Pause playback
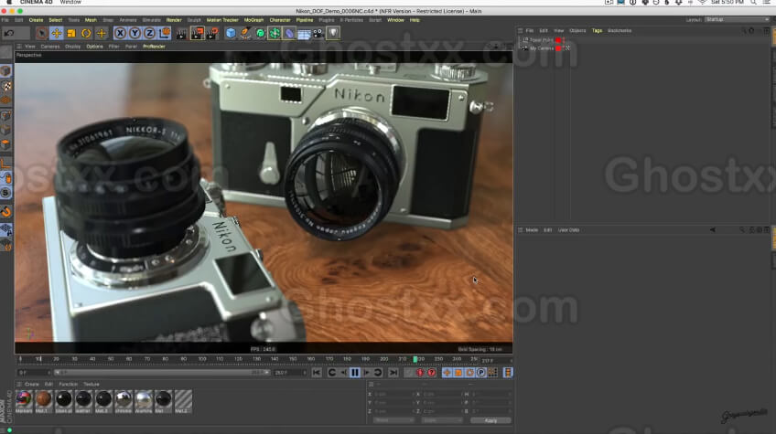 tap(355, 373)
